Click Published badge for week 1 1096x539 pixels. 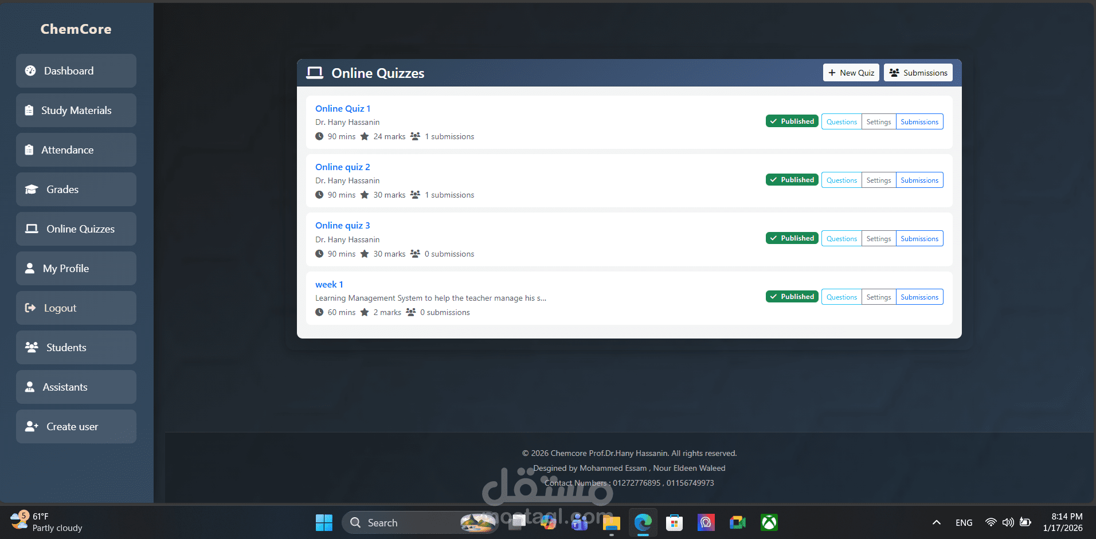tap(792, 297)
